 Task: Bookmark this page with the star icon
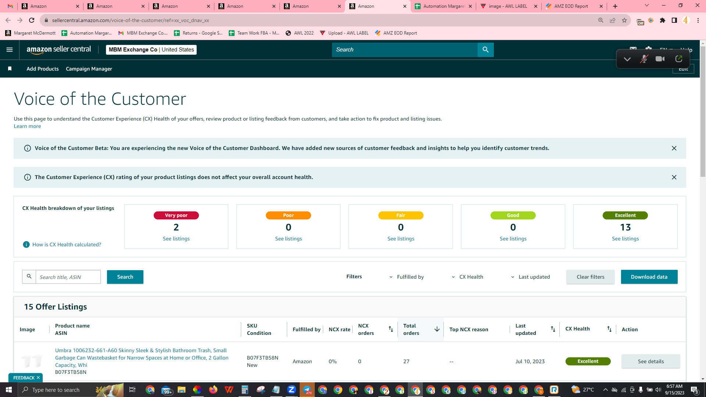[x=624, y=20]
